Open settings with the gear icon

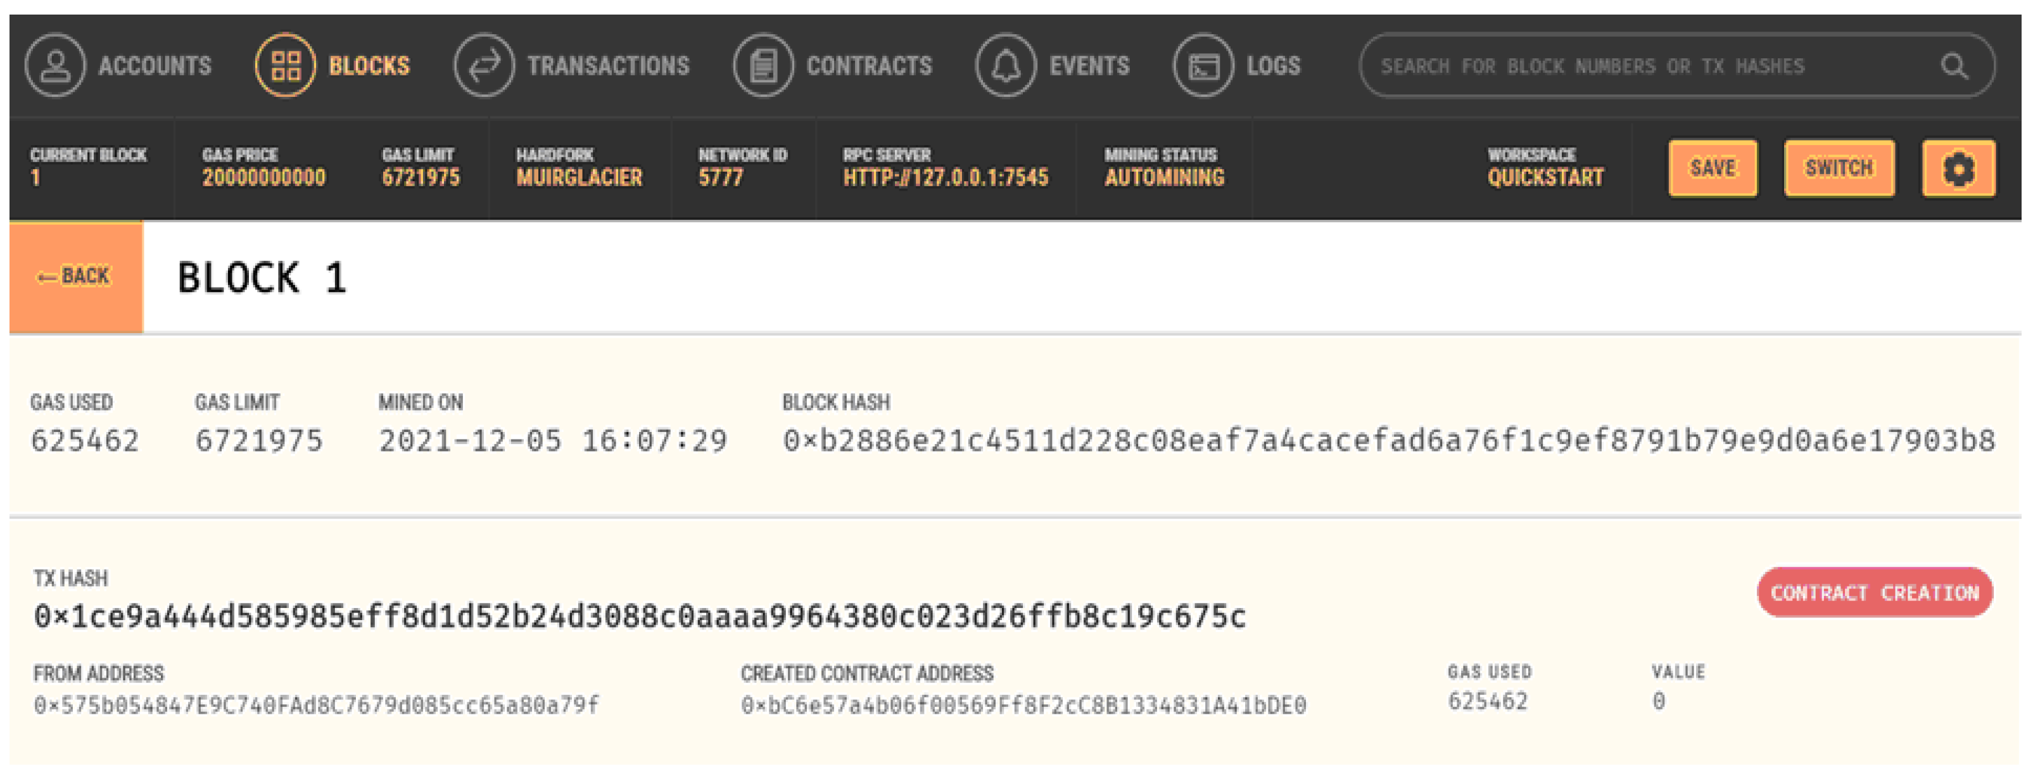[x=1958, y=168]
